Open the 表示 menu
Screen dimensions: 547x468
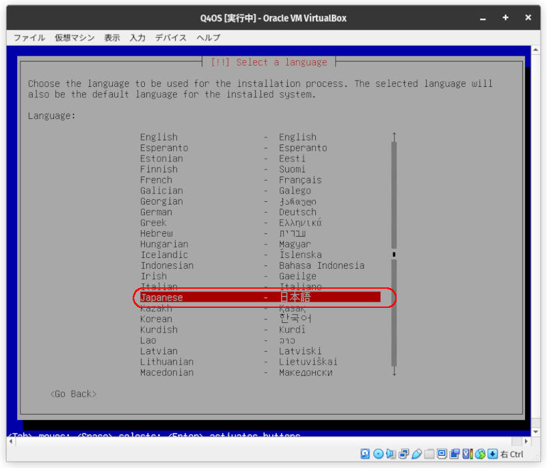coord(112,38)
